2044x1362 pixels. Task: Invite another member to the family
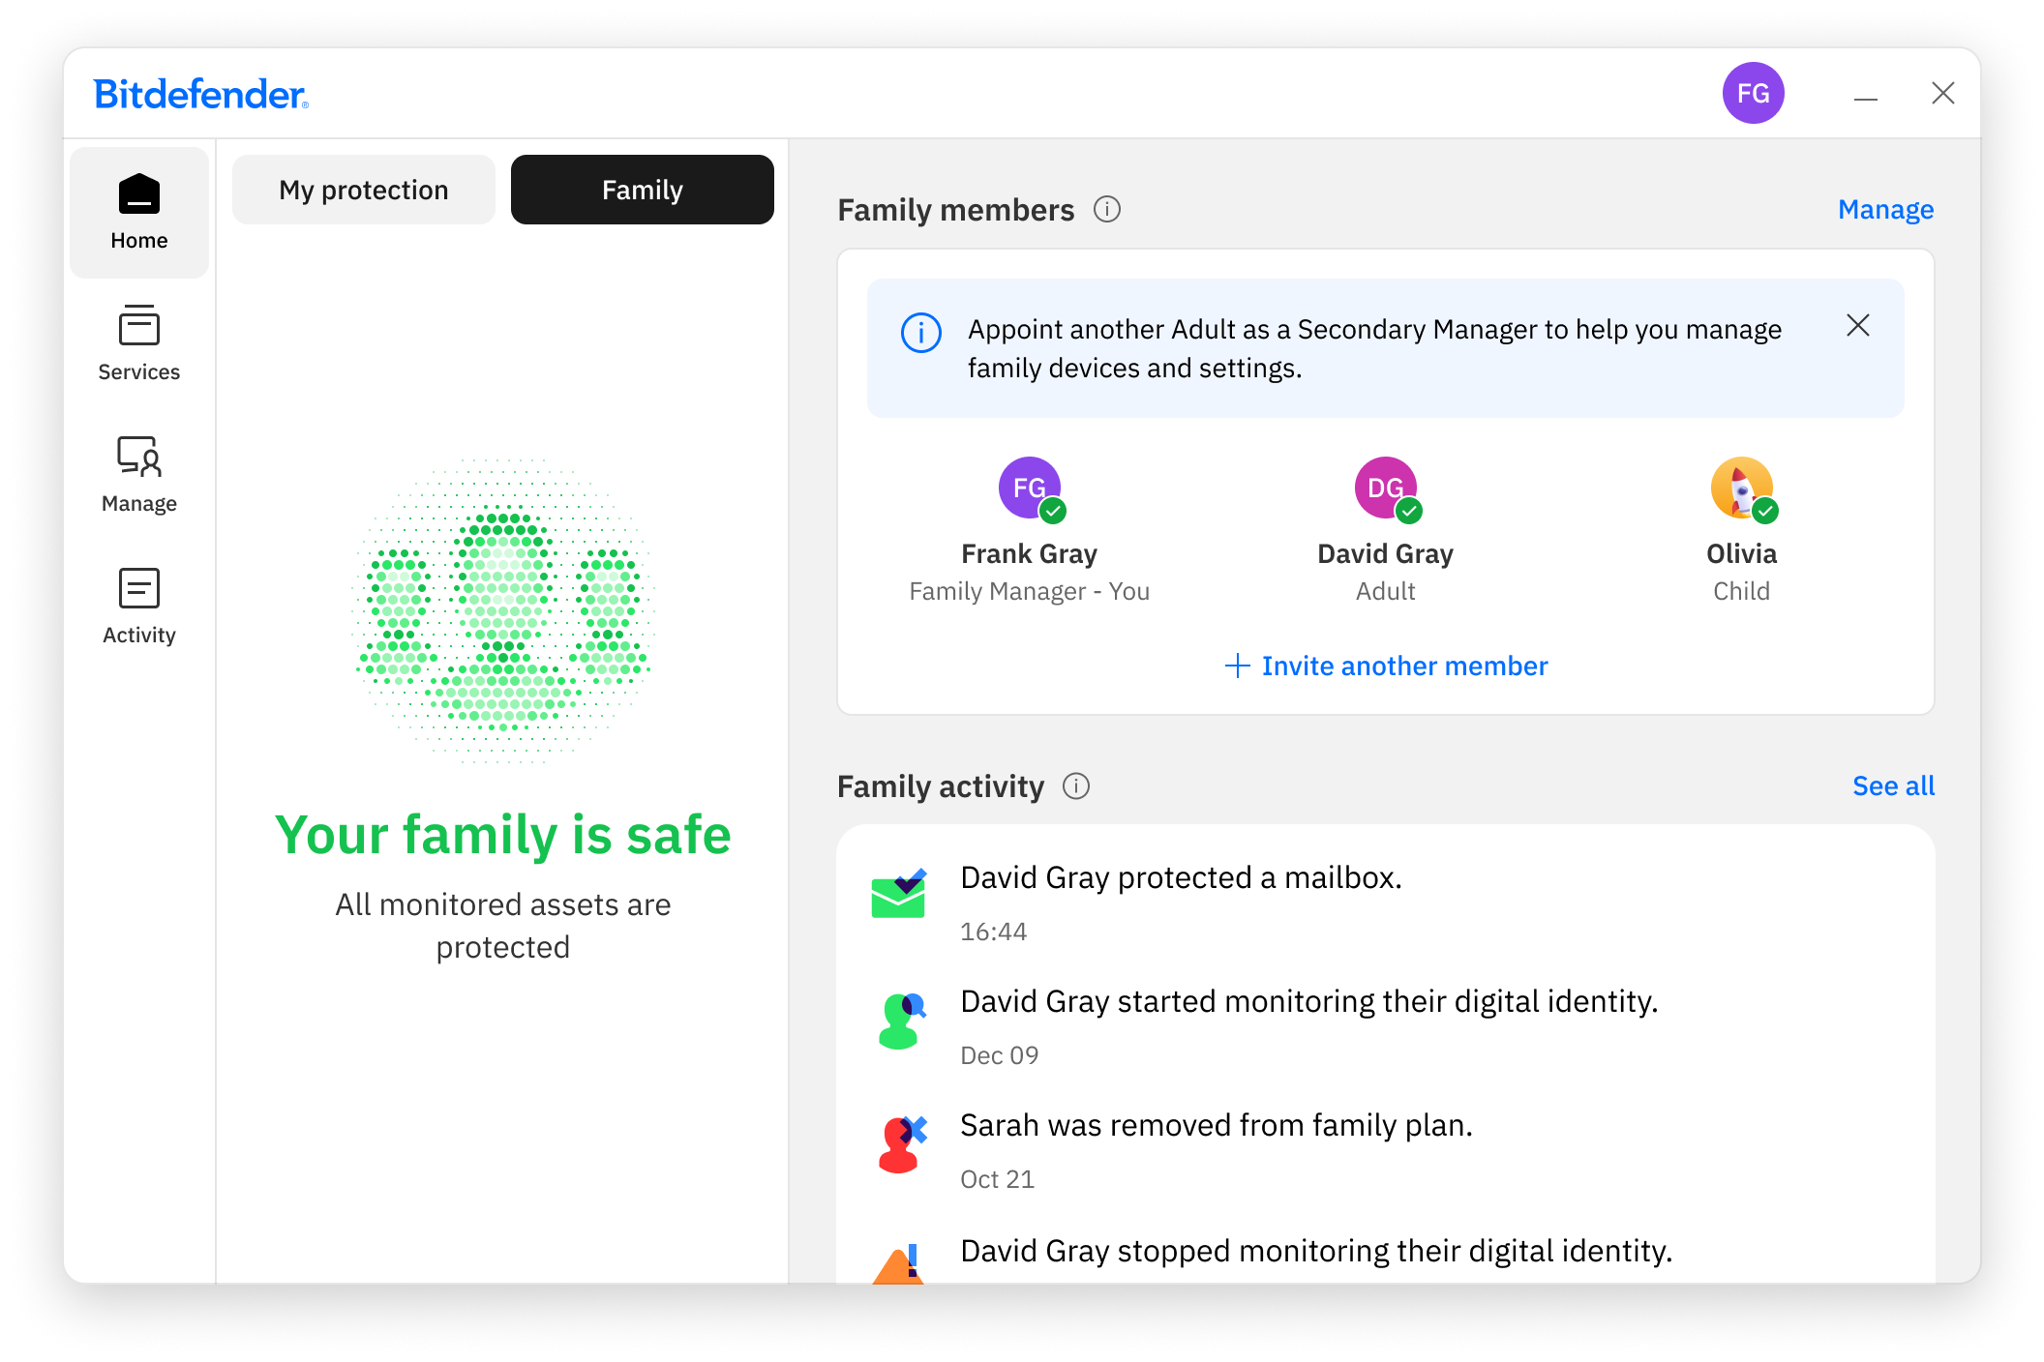coord(1386,666)
